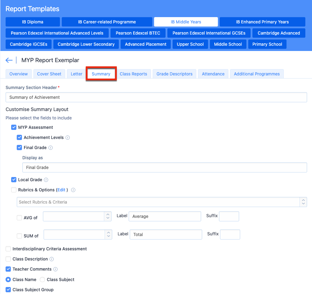The height and width of the screenshot is (294, 312).
Task: Enable the Rubrics & Options checkbox
Action: (x=14, y=190)
